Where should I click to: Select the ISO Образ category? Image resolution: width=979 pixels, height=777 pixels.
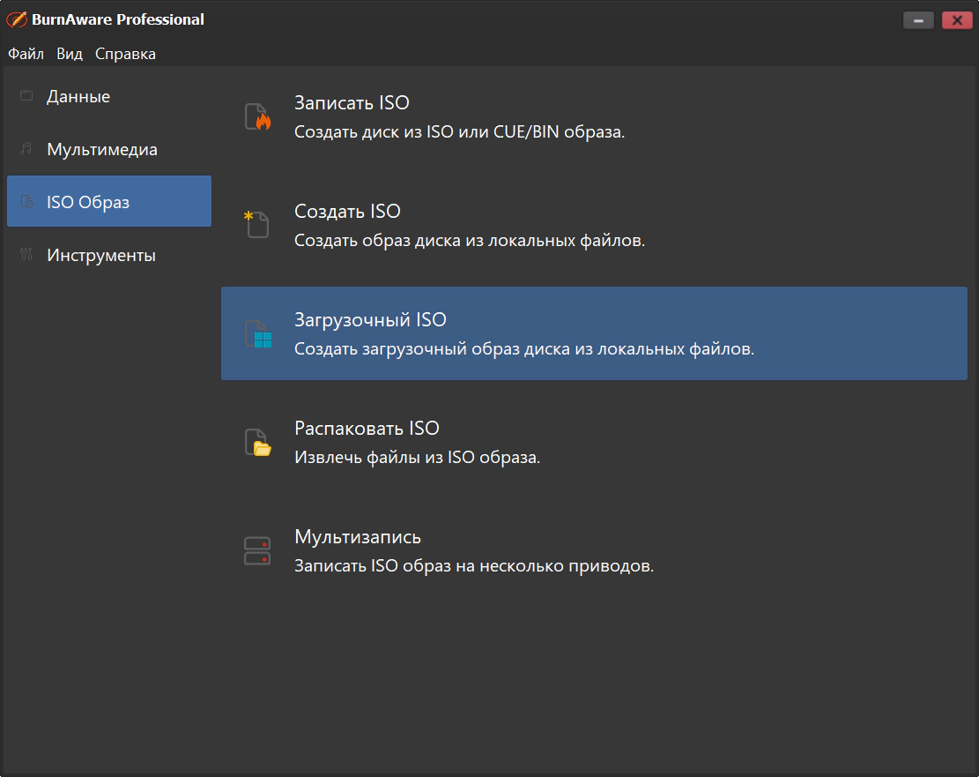point(109,201)
